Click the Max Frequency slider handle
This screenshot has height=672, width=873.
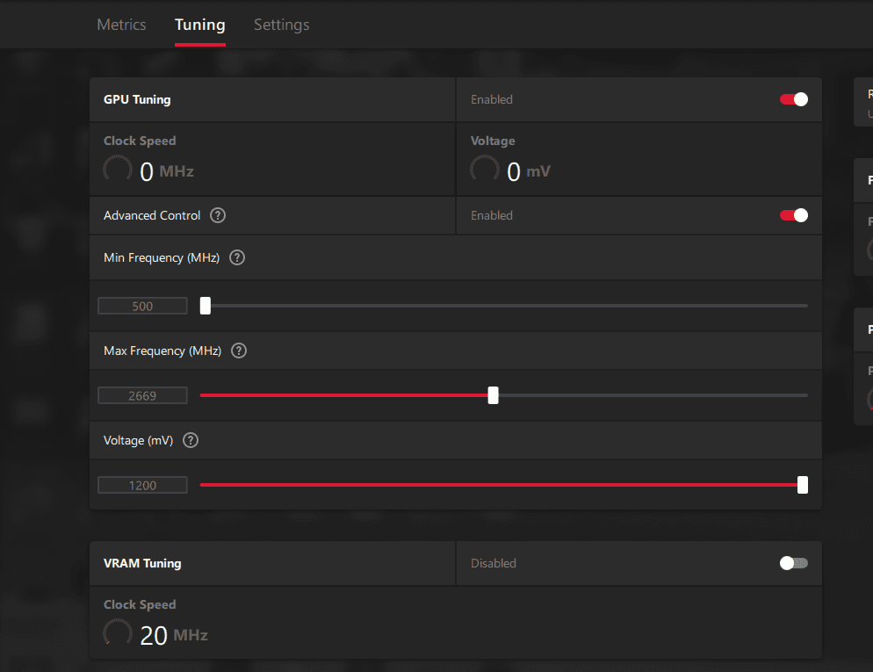click(x=494, y=395)
